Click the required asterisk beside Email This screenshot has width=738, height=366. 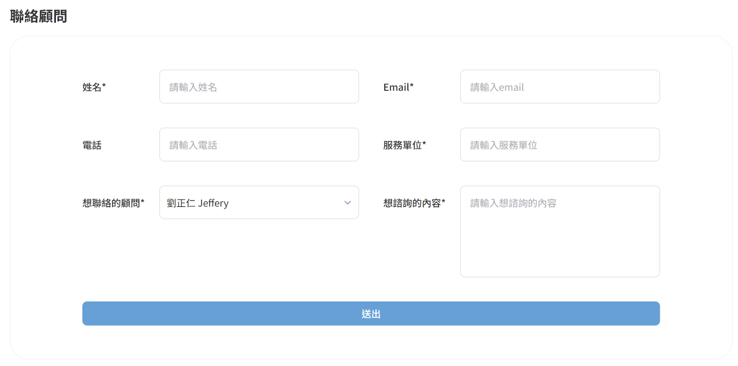click(x=412, y=85)
